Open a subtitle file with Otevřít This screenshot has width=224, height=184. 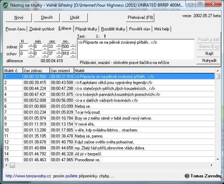(x=46, y=17)
